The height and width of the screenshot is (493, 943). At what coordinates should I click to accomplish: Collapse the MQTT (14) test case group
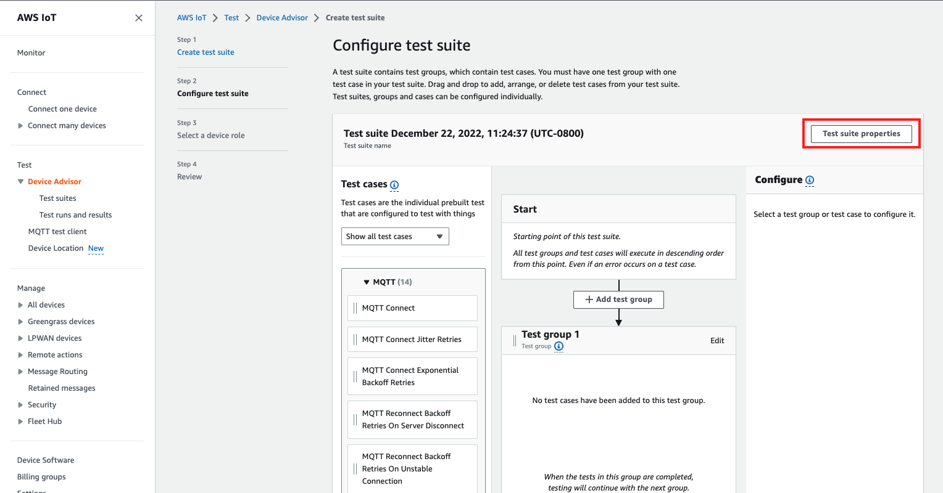(367, 282)
